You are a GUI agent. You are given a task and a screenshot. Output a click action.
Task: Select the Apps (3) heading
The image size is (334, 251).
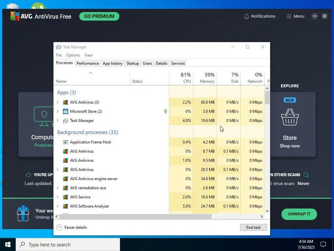[x=67, y=92]
